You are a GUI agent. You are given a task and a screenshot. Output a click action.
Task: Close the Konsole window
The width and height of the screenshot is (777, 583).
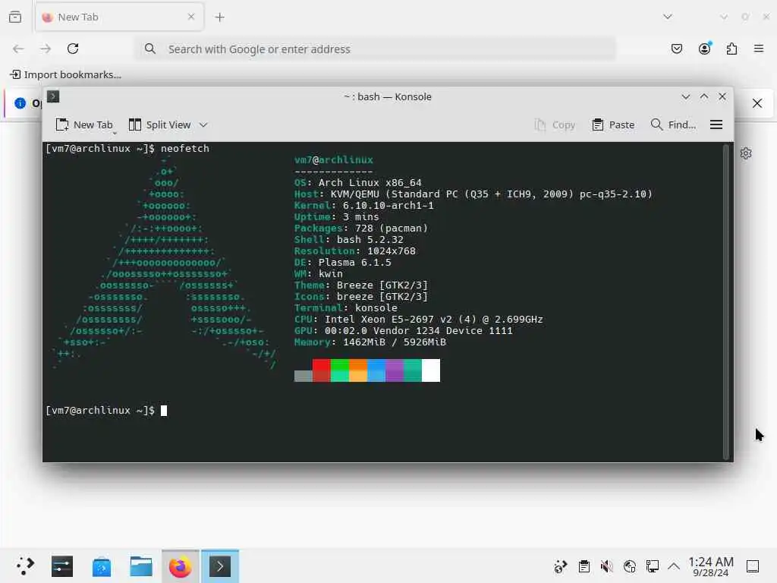(x=722, y=96)
